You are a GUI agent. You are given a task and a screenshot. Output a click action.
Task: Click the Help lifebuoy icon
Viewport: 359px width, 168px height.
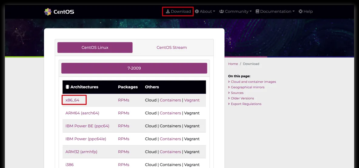click(x=300, y=12)
